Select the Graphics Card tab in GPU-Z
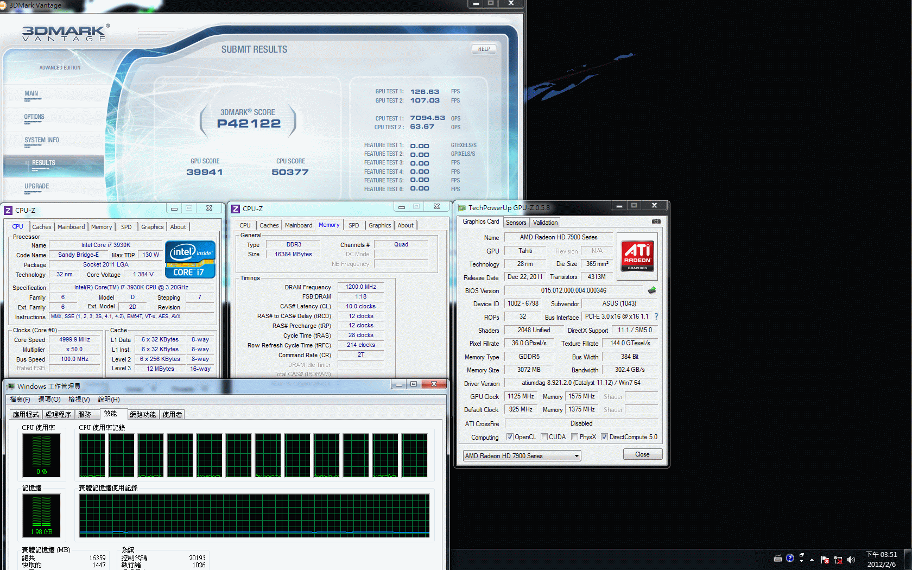912x570 pixels. coord(480,221)
